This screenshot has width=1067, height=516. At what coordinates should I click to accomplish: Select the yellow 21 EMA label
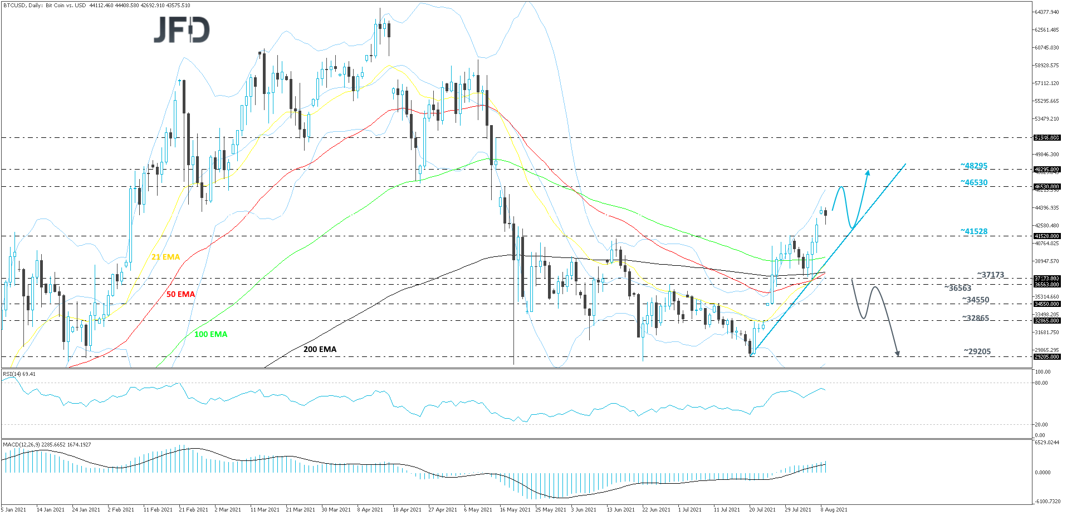point(166,257)
